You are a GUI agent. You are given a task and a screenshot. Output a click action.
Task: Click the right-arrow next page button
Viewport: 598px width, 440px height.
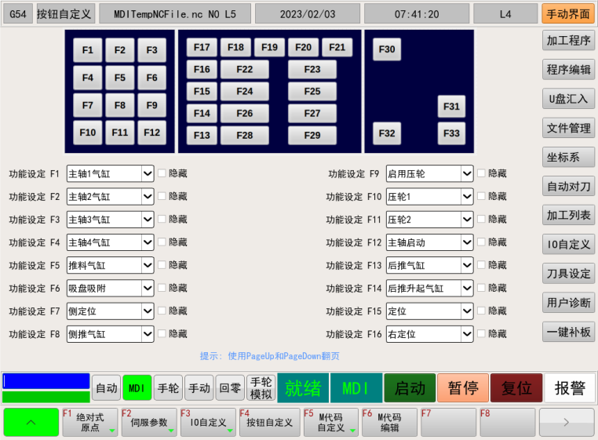(566, 422)
